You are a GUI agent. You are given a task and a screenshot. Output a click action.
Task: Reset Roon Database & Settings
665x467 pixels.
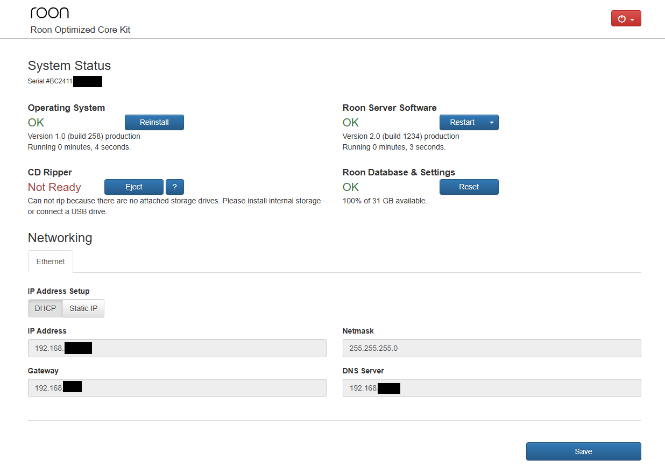pyautogui.click(x=469, y=187)
